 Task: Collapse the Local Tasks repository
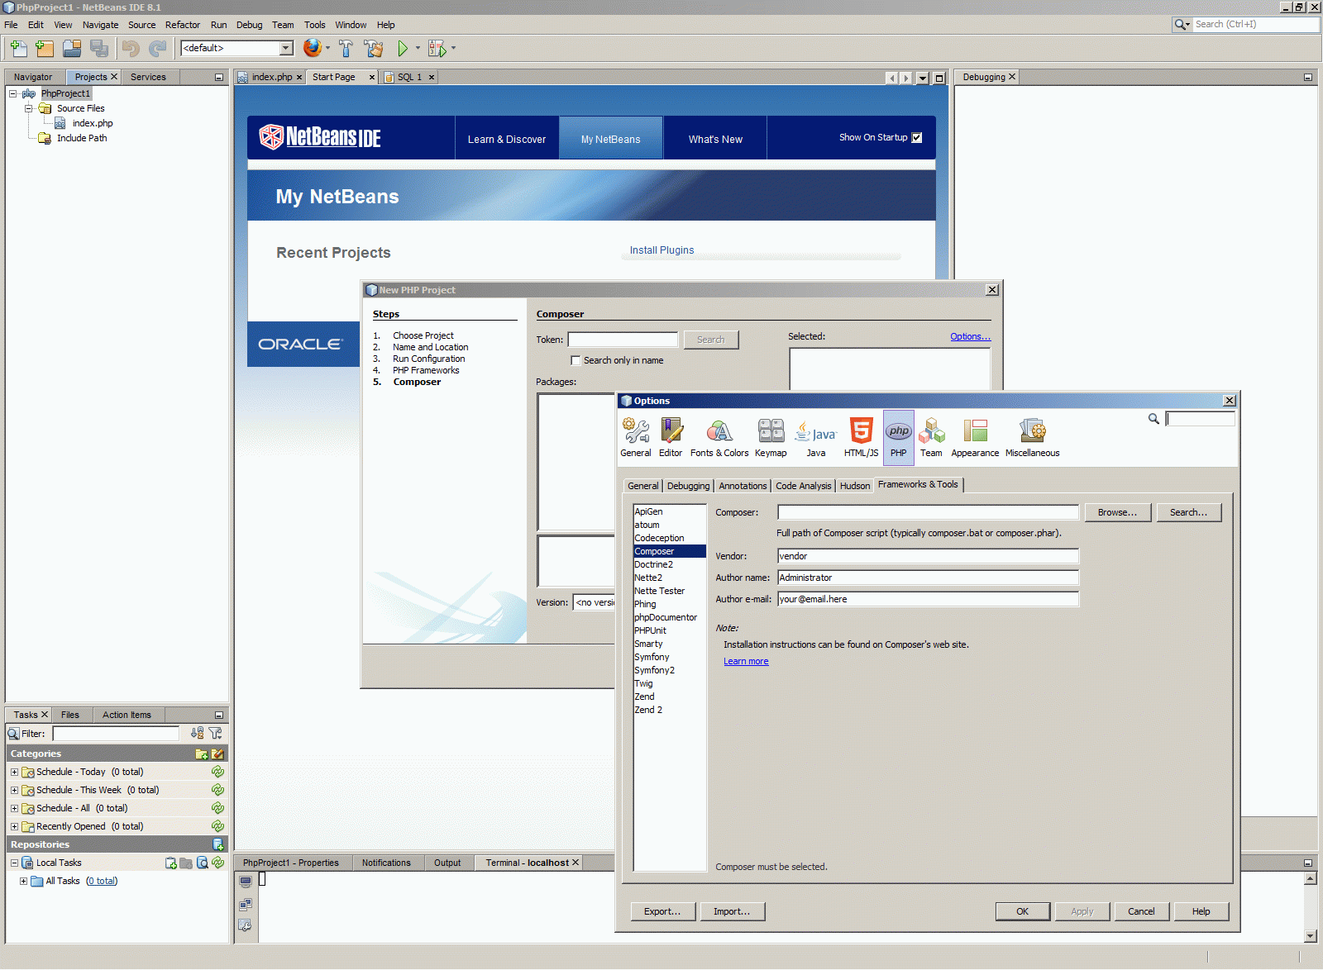[x=14, y=863]
